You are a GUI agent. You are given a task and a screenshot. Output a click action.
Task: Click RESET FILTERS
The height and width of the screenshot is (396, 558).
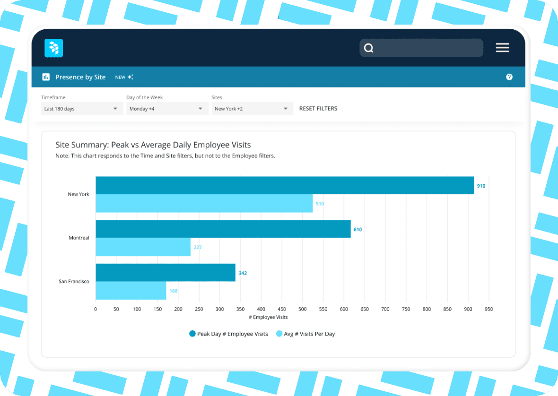click(318, 108)
